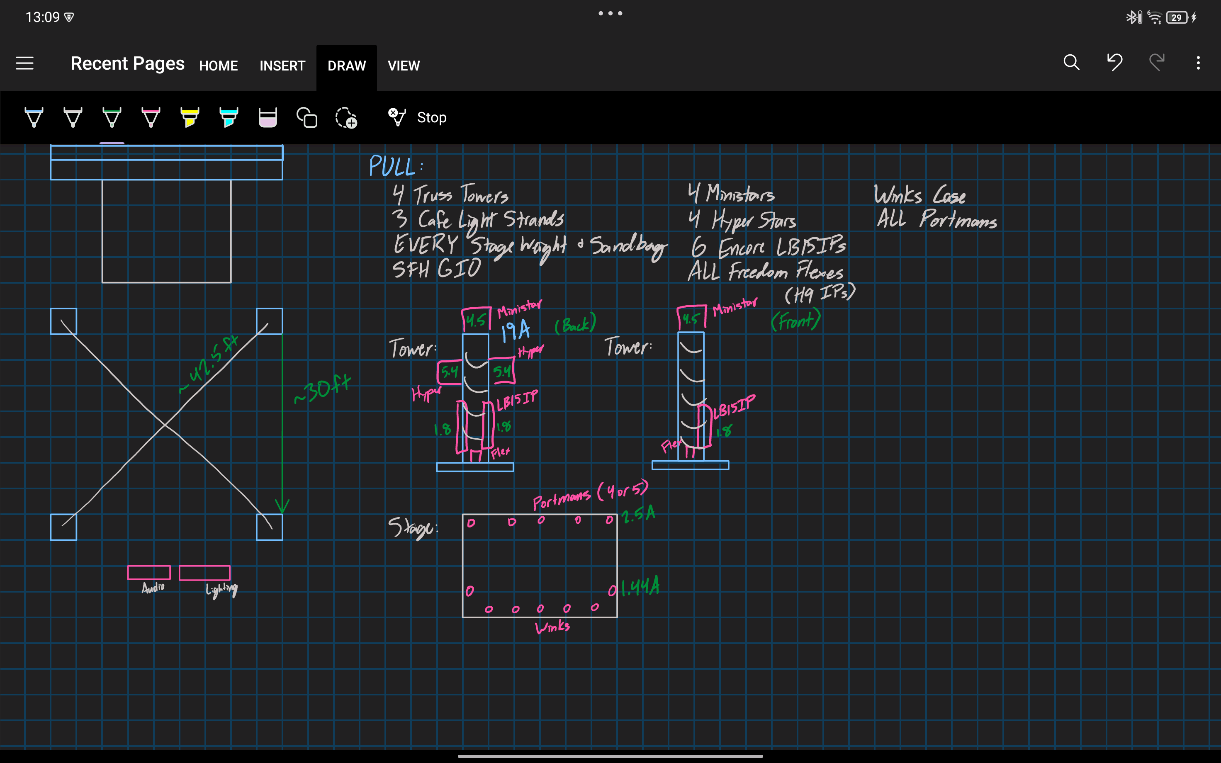Switch to the INSERT tab
This screenshot has width=1221, height=763.
(282, 66)
